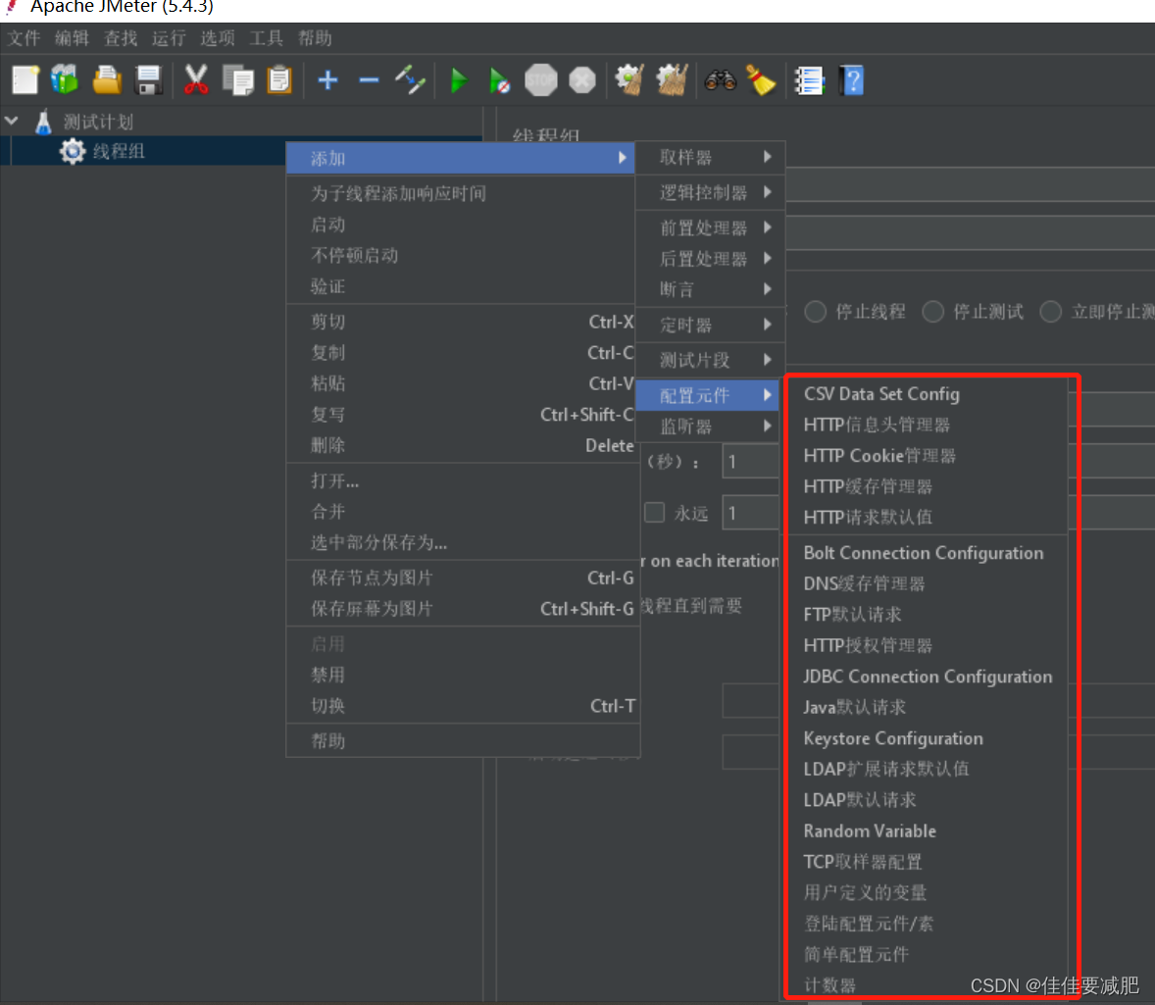
Task: Click the Search binoculars icon
Action: tap(720, 80)
